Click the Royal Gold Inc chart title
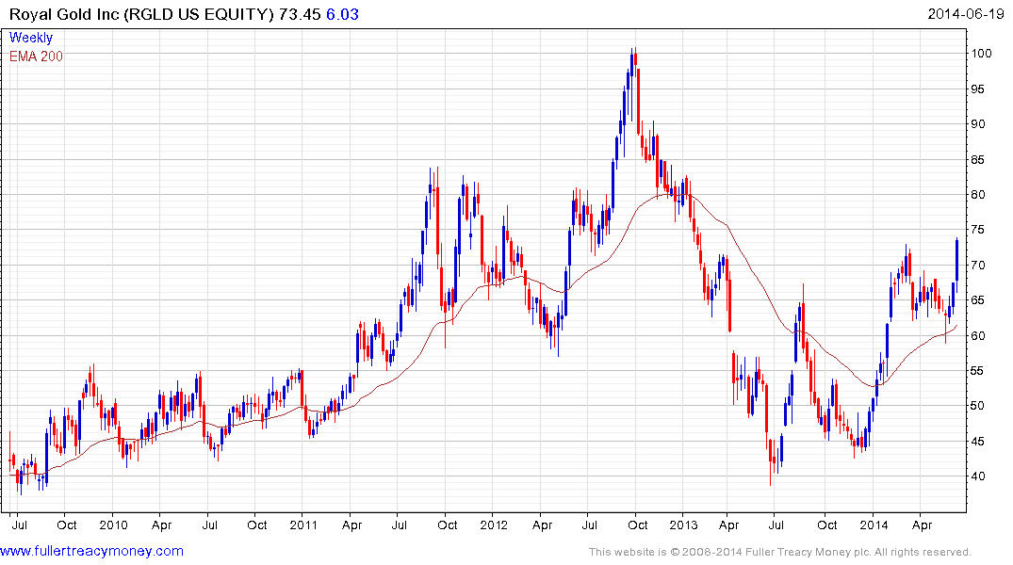 142,14
